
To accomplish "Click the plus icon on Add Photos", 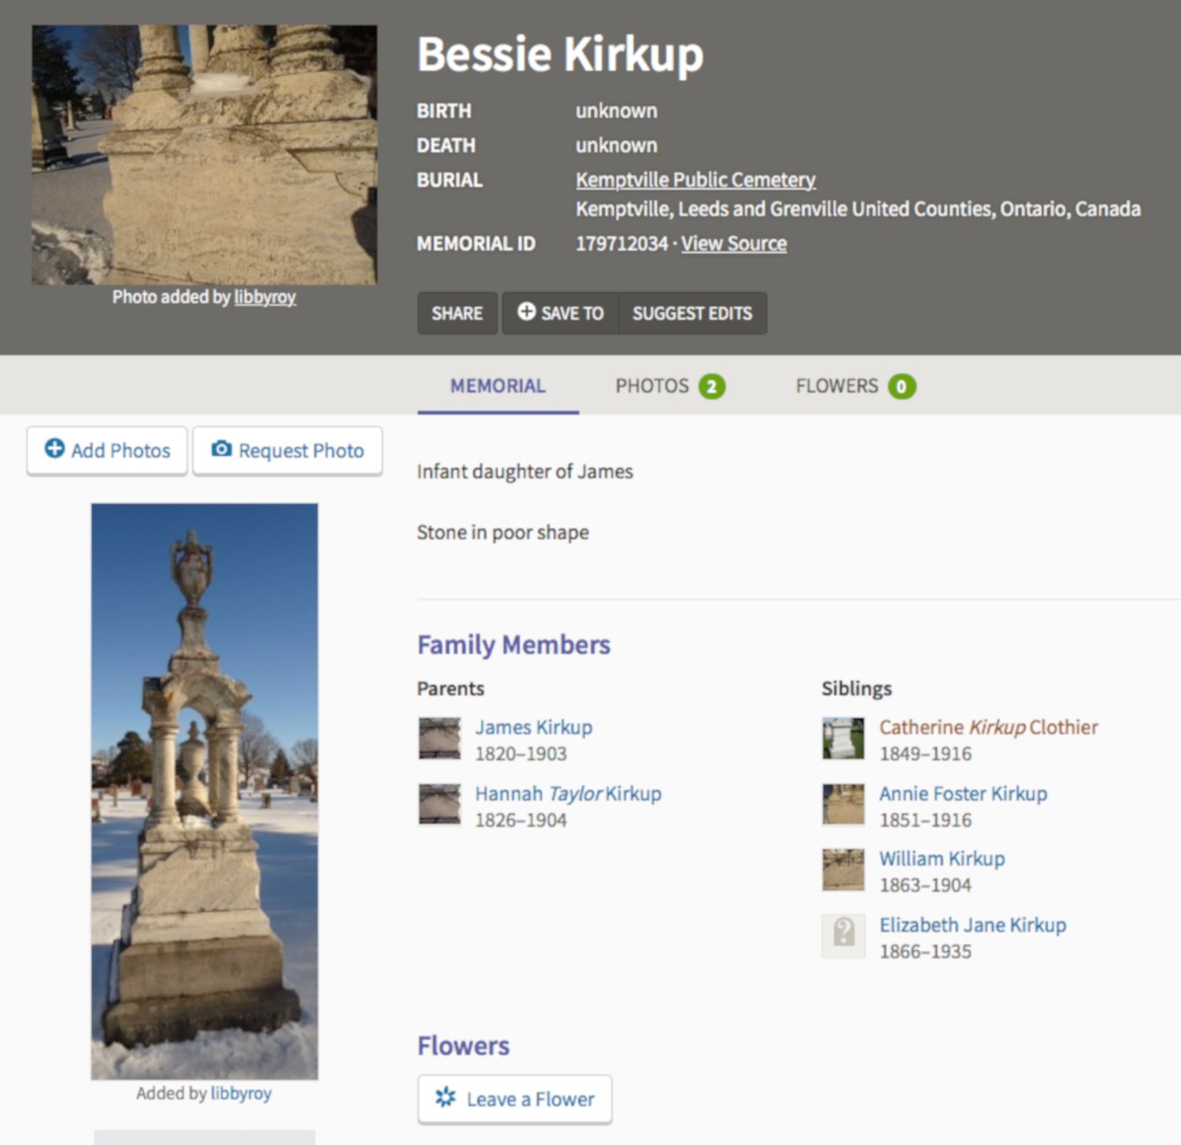I will [54, 449].
